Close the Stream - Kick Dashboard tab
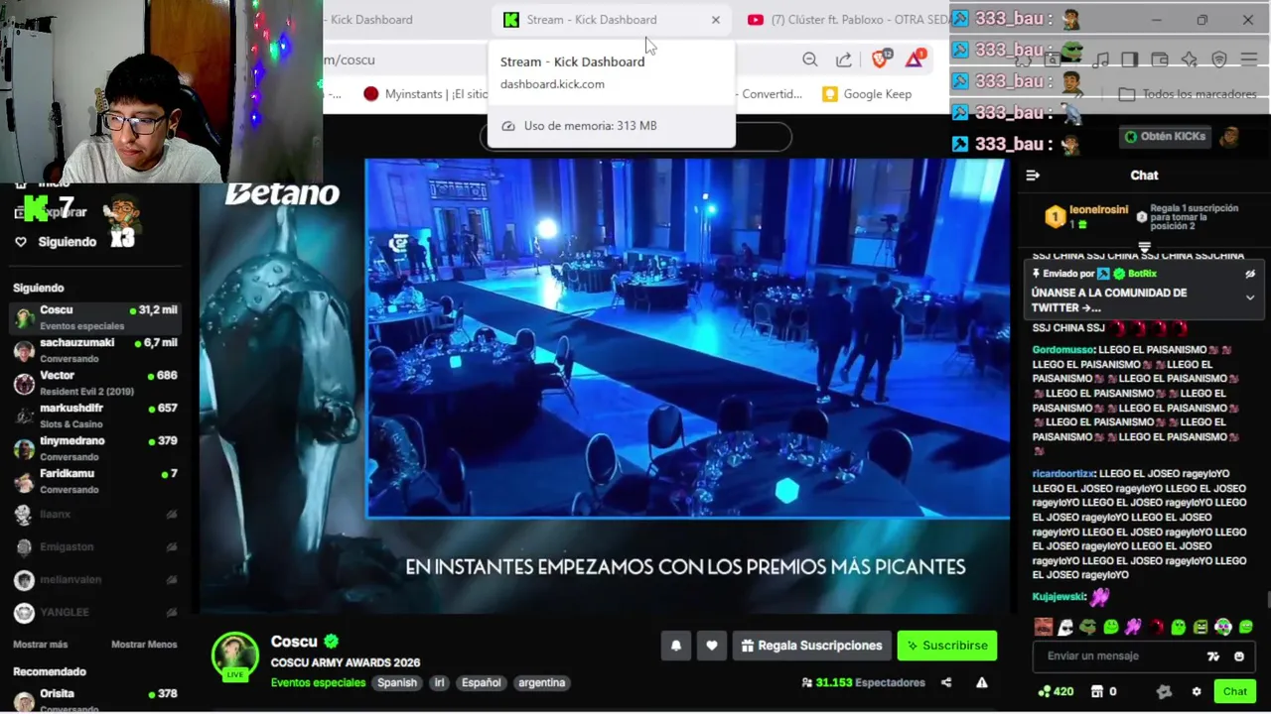 tap(715, 20)
